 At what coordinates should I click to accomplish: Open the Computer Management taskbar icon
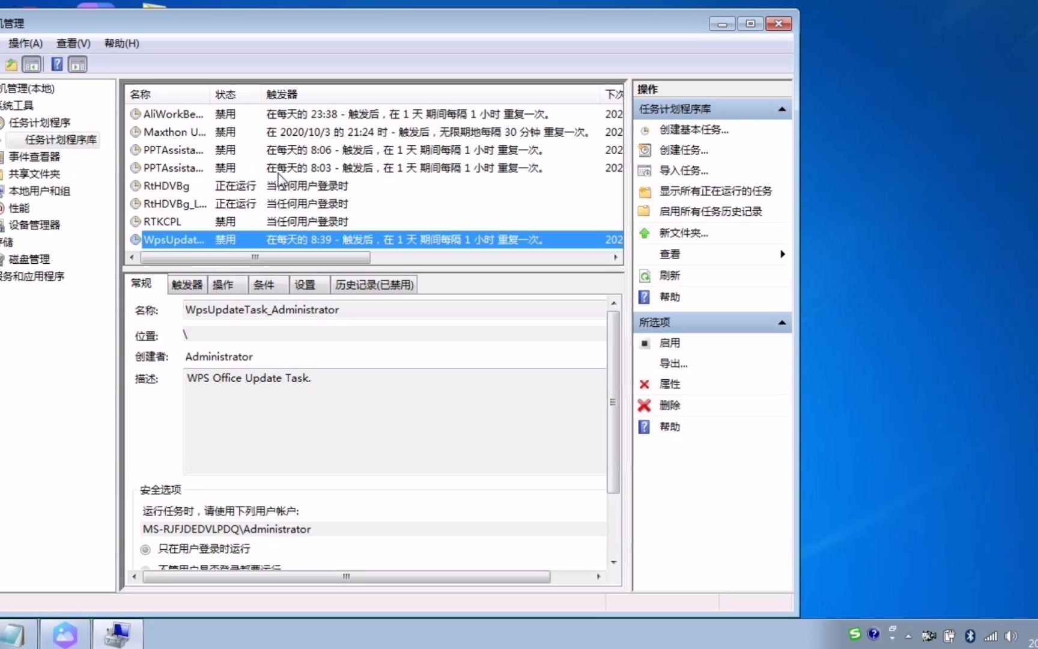click(117, 634)
